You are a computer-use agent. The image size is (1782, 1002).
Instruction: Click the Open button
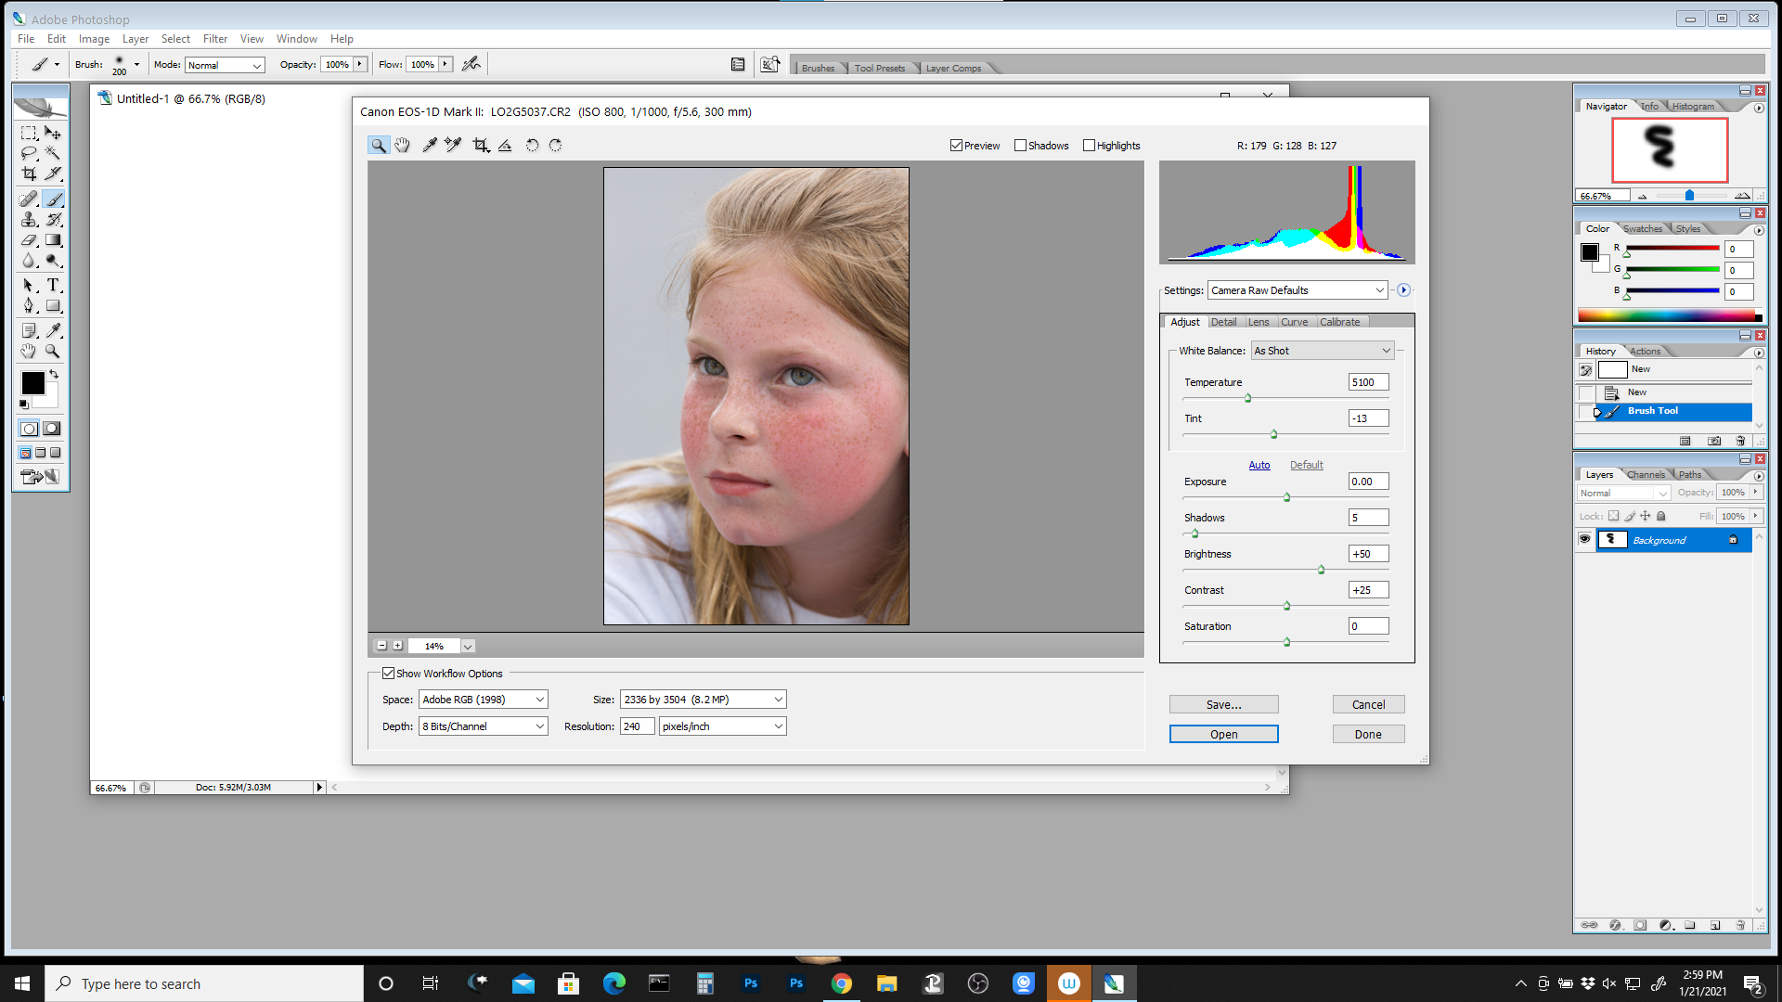pyautogui.click(x=1223, y=734)
